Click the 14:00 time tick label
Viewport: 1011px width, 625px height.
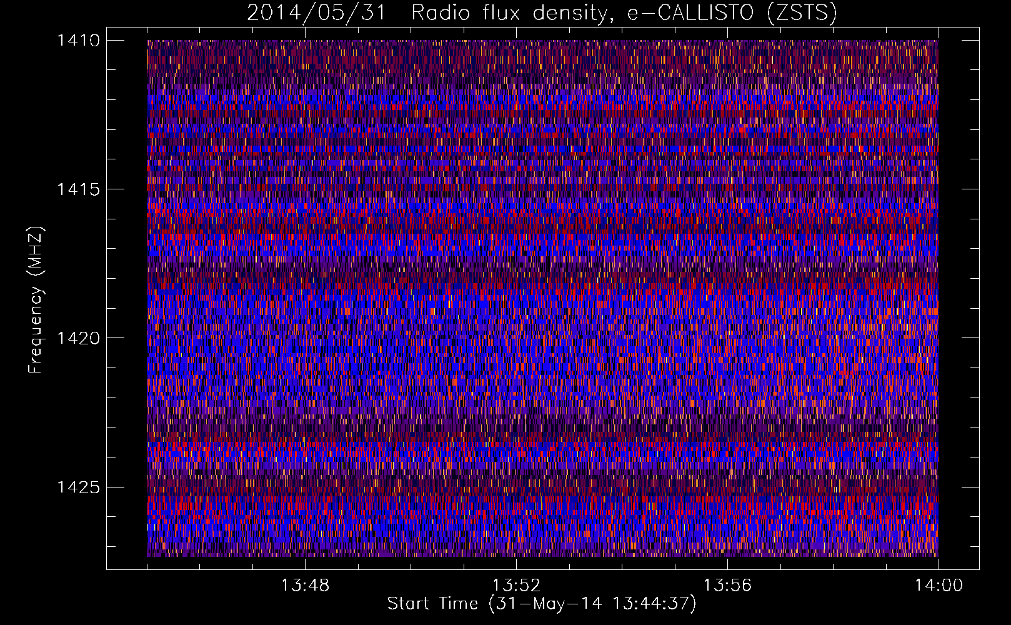[x=939, y=586]
